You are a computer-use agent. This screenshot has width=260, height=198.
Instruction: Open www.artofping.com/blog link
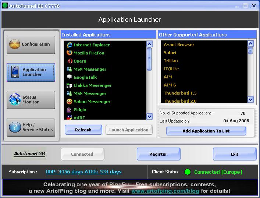(x=165, y=191)
